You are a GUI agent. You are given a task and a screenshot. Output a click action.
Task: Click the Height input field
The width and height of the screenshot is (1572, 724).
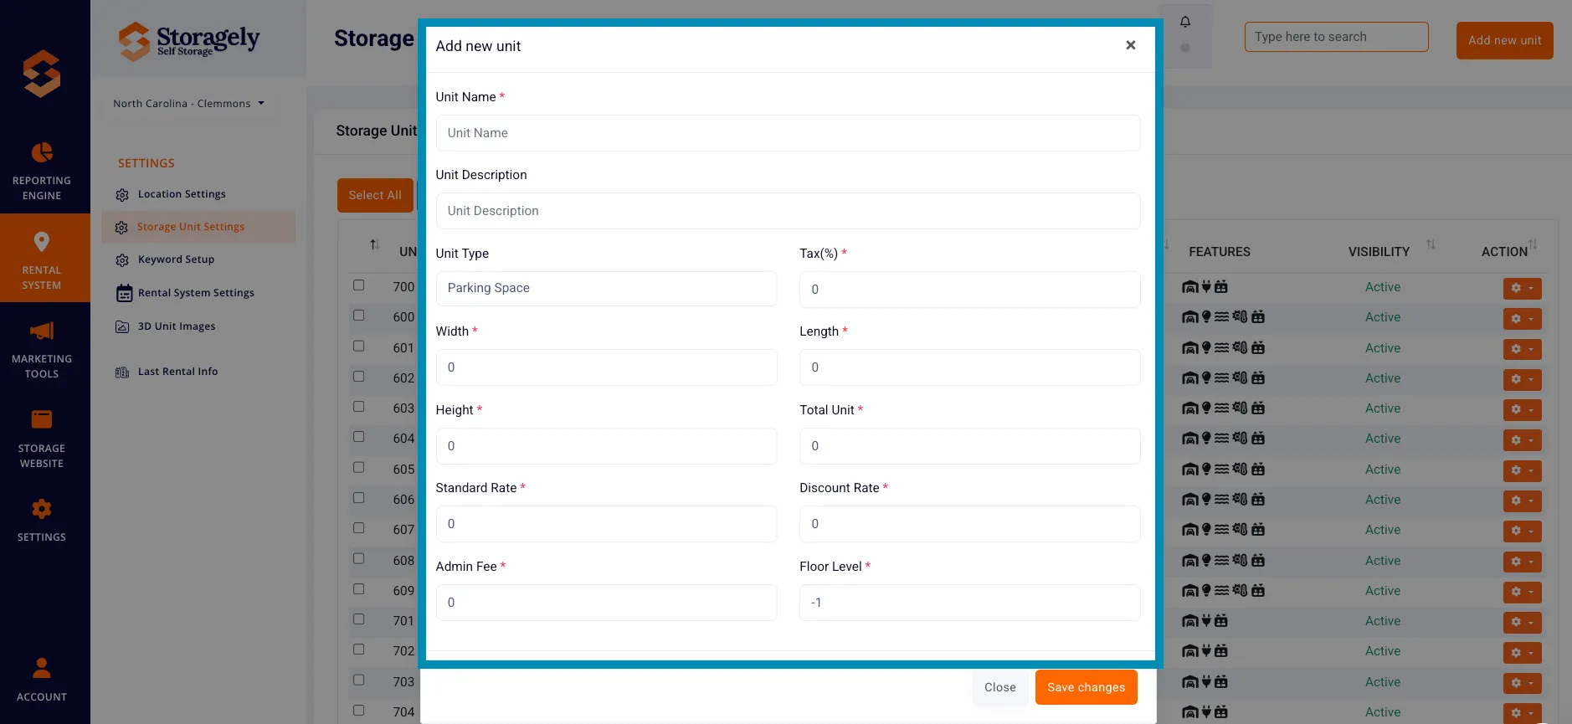(606, 446)
